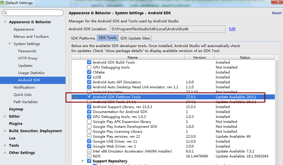This screenshot has height=165, width=283.
Task: Check Google Play APK Expansion library
Action: pos(89,121)
